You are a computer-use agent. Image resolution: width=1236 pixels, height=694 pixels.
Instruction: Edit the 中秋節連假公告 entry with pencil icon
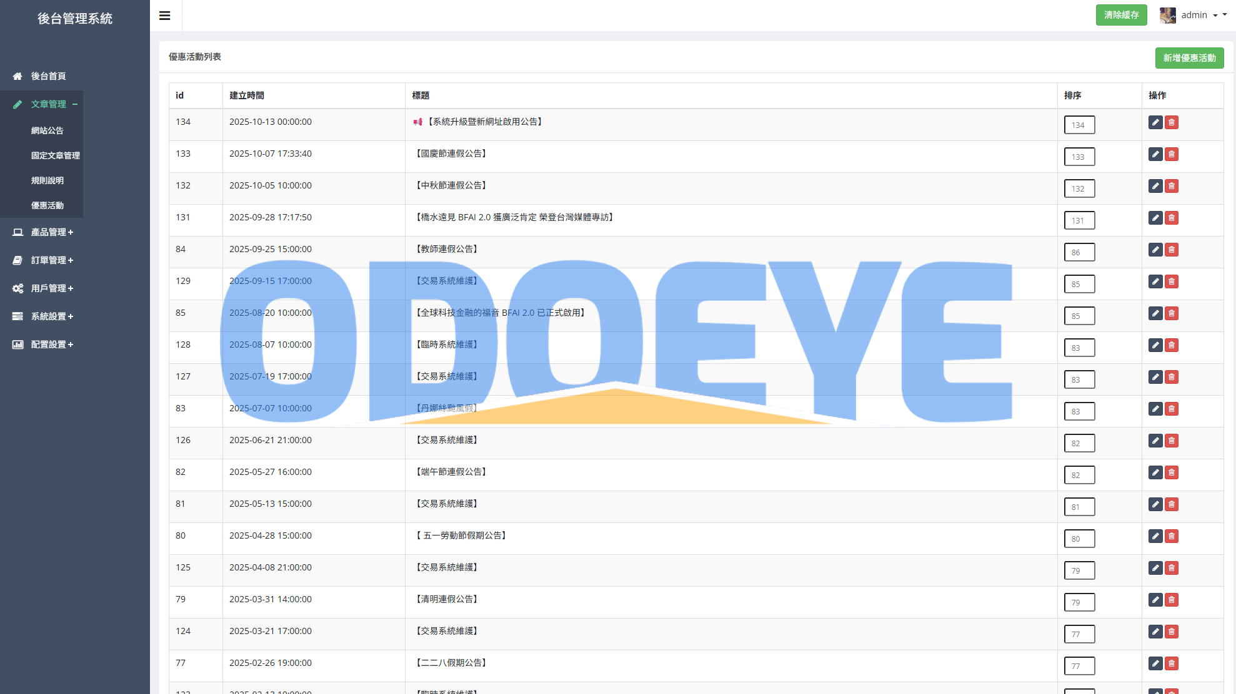[1155, 186]
